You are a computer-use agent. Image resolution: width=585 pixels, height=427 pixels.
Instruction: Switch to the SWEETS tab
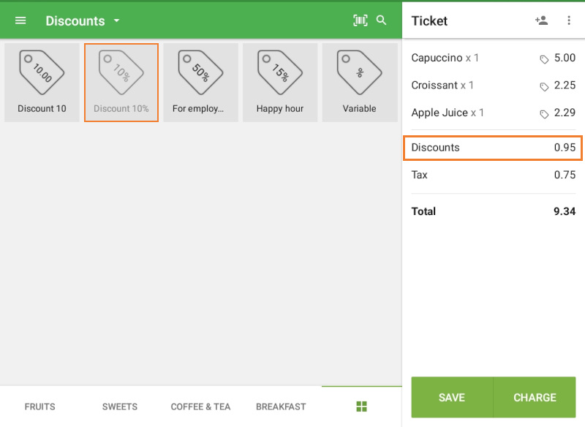119,407
